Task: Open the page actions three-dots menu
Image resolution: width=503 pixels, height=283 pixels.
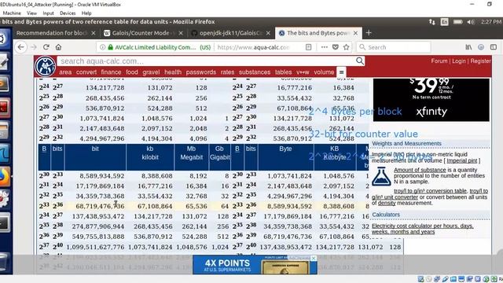Action: [325, 47]
